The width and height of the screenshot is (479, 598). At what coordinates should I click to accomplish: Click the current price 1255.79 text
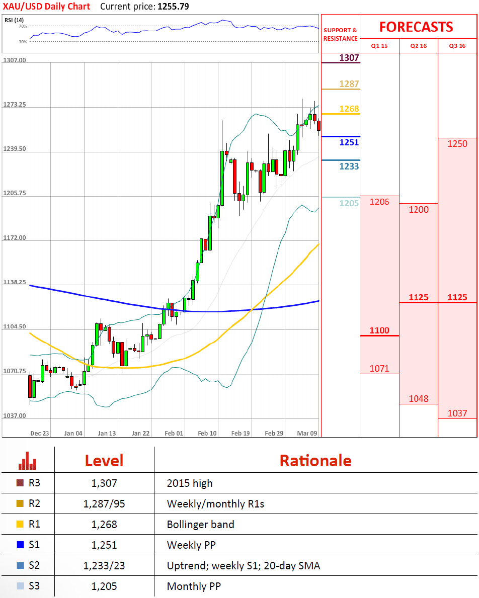point(175,7)
